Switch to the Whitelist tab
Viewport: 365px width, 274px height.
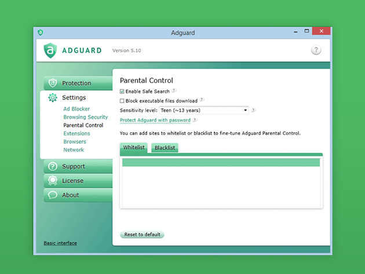pos(134,148)
